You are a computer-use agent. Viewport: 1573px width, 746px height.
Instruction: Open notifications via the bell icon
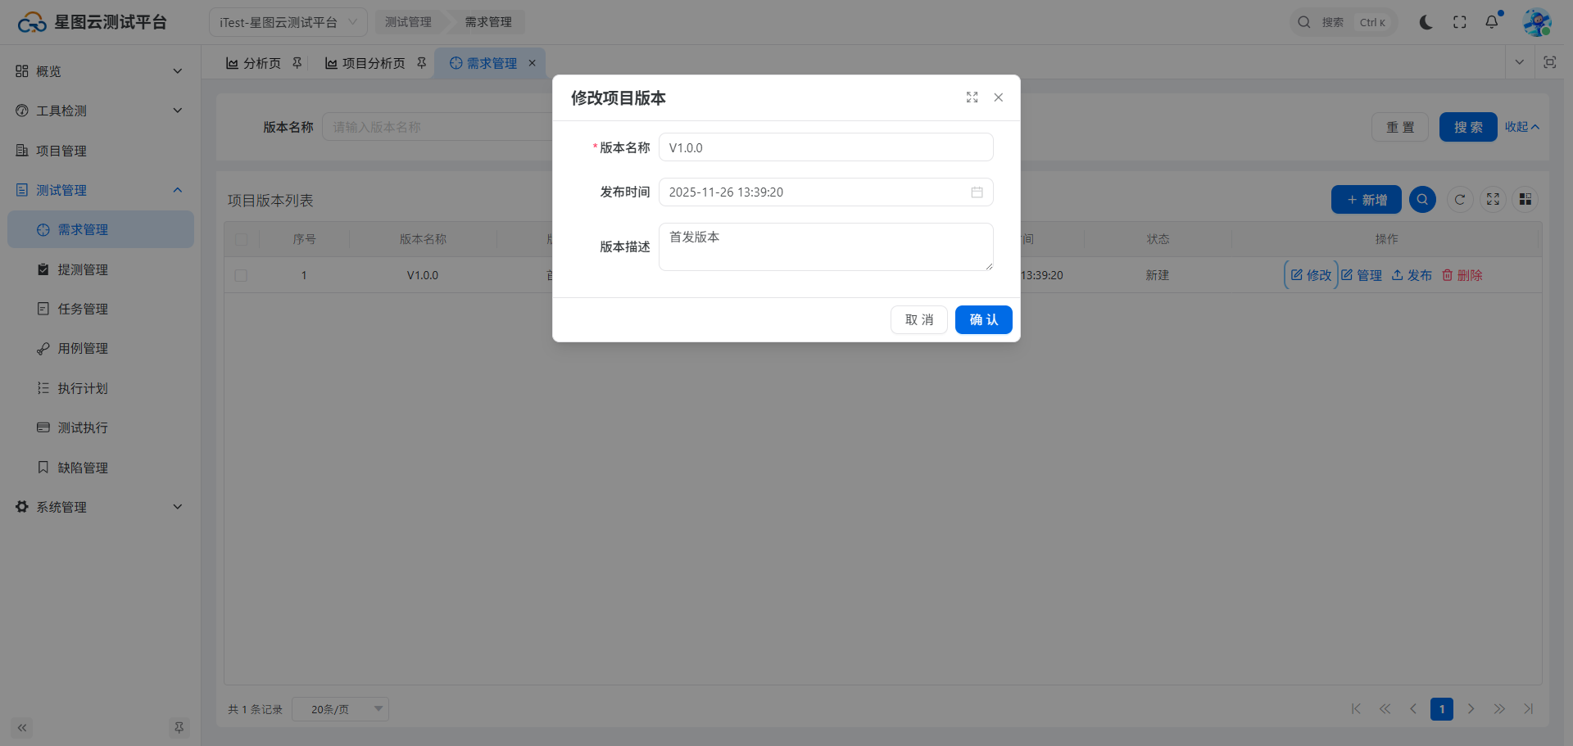(x=1492, y=22)
